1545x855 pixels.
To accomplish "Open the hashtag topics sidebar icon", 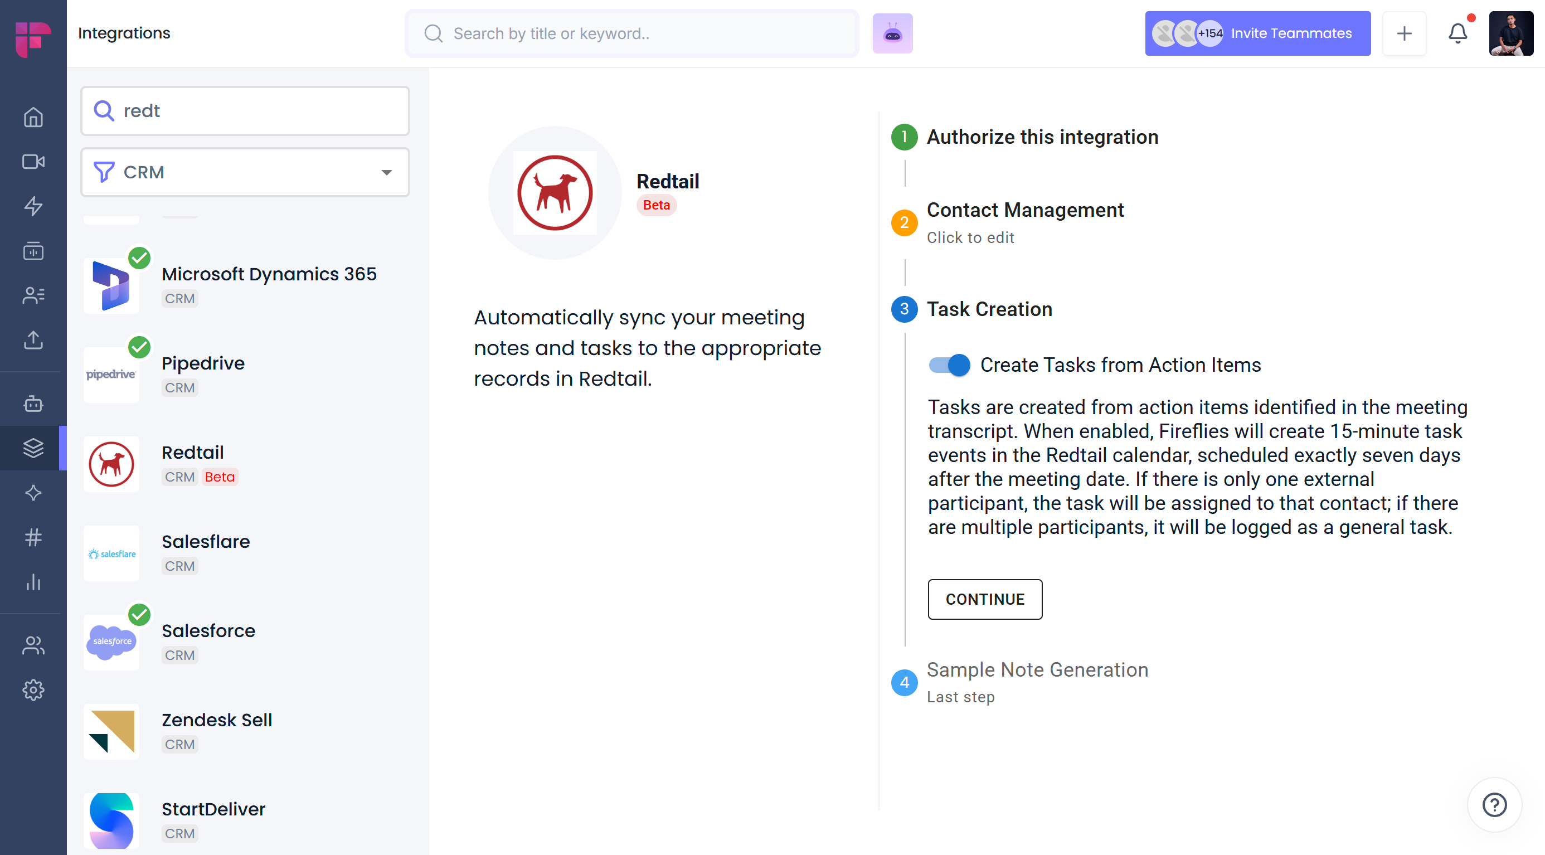I will pyautogui.click(x=33, y=537).
